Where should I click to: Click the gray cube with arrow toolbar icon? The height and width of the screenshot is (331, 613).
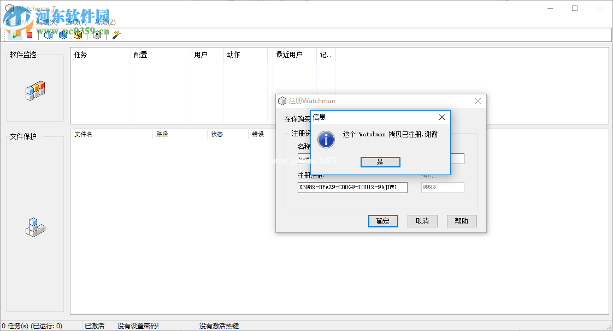tap(97, 34)
